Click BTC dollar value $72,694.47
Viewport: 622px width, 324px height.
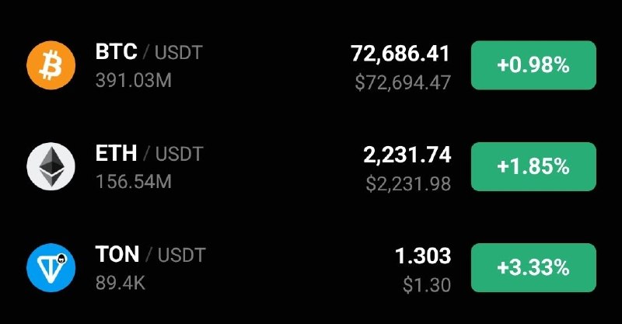(x=403, y=82)
